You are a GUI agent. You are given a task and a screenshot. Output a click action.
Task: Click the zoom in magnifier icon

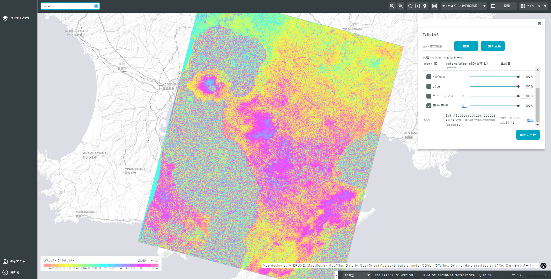coord(392,6)
